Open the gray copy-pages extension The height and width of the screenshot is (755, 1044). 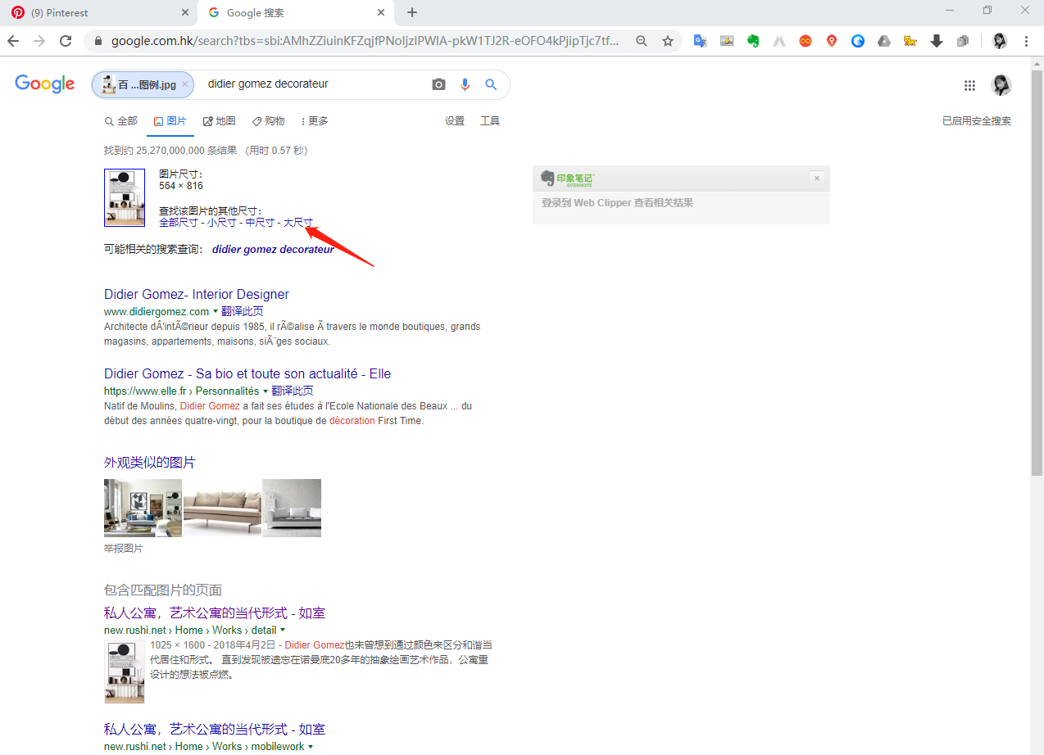pyautogui.click(x=963, y=41)
